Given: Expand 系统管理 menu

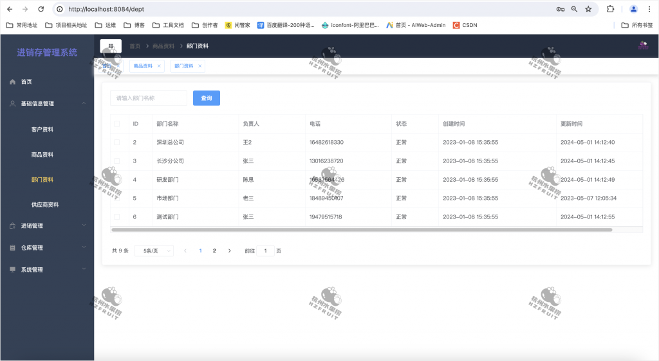Looking at the screenshot, I should [47, 270].
